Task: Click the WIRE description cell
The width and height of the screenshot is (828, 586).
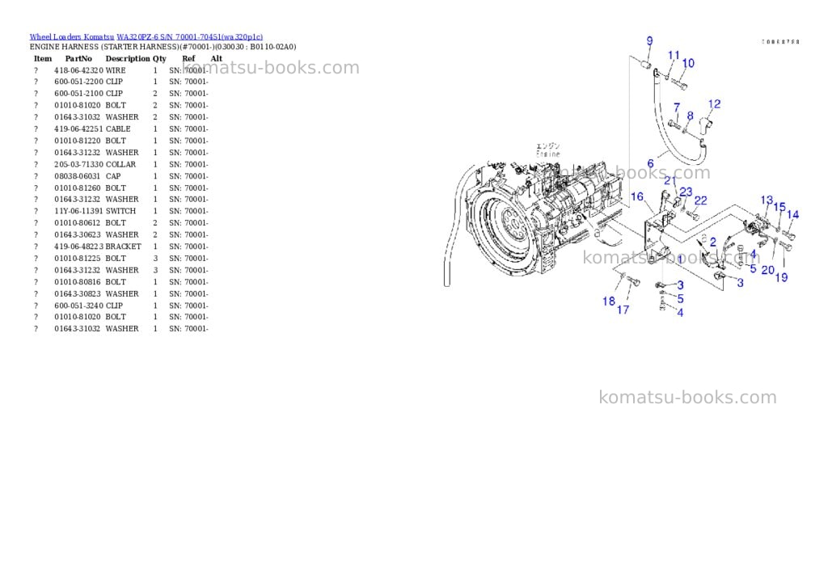Action: tap(116, 70)
